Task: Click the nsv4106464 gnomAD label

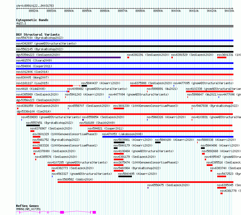Action: pos(144,151)
